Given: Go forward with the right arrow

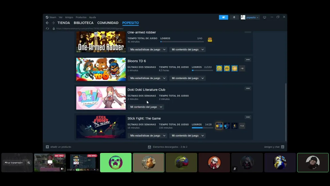Looking at the screenshot, I should point(53,23).
